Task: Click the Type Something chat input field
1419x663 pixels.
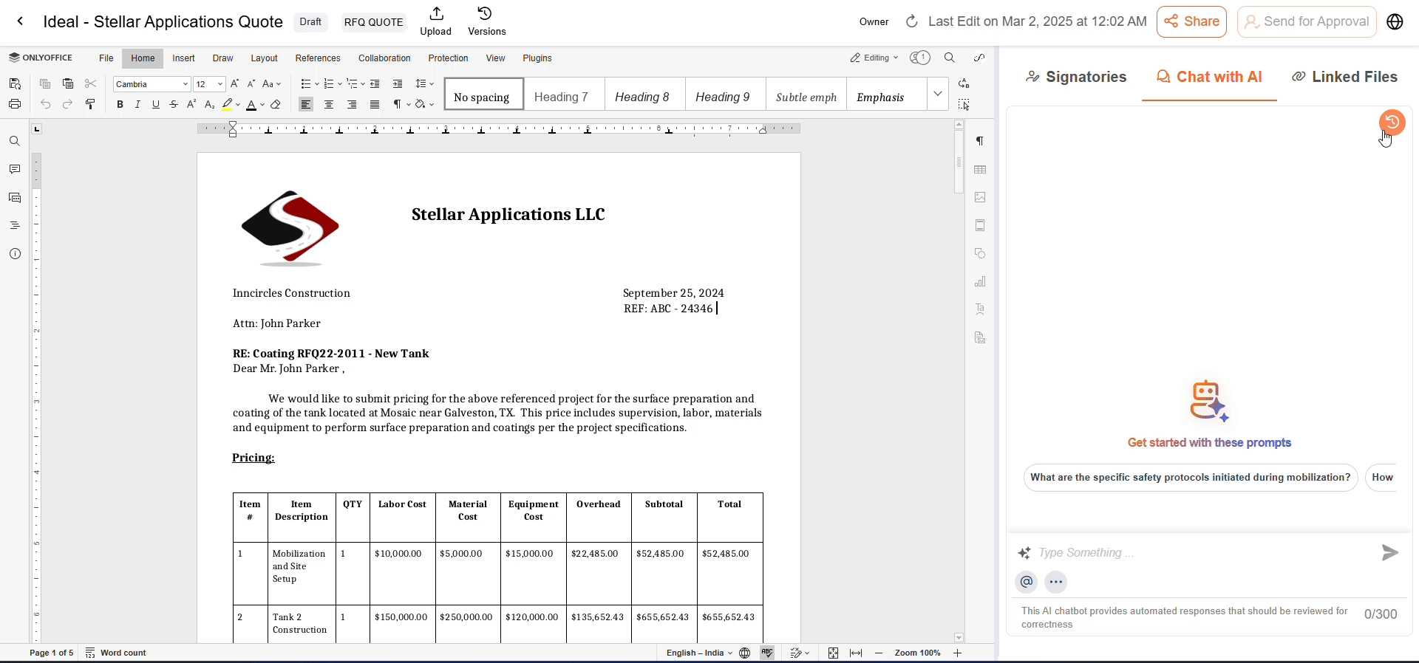Action: click(x=1205, y=553)
